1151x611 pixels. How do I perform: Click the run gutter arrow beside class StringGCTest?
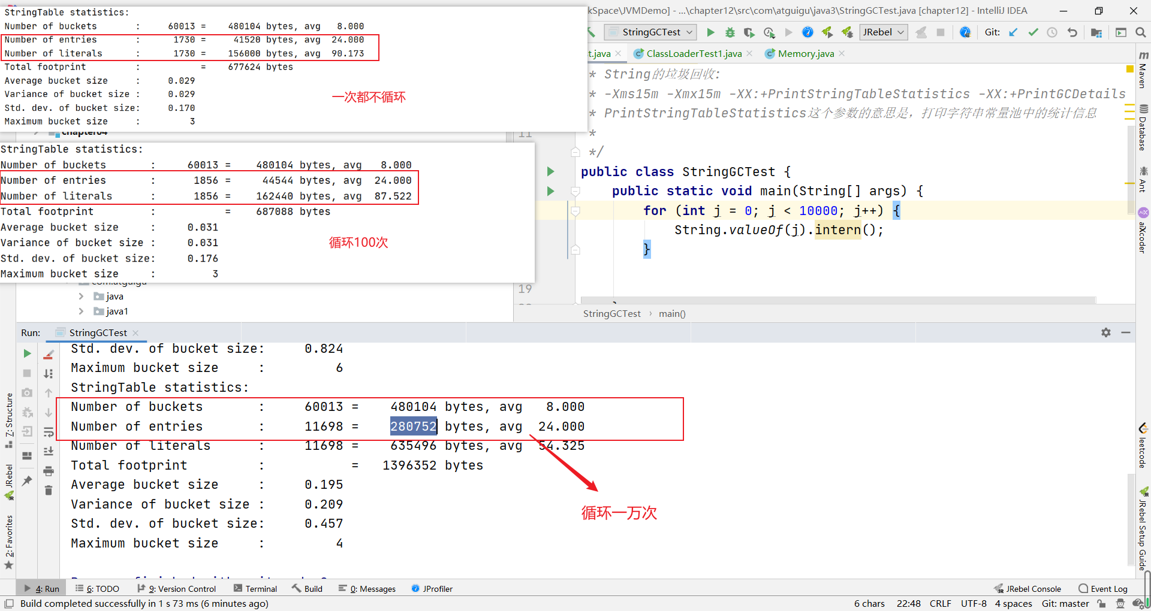[x=550, y=172]
